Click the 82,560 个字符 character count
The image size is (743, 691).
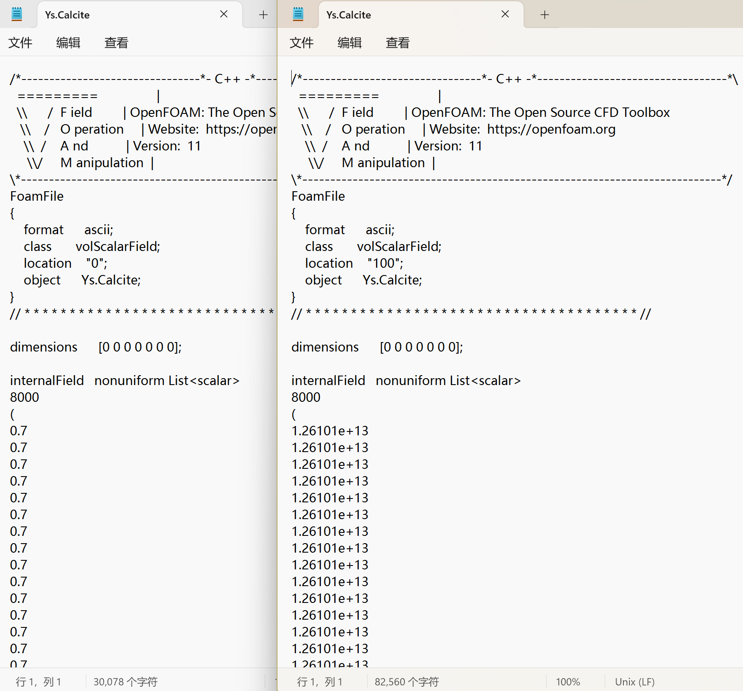pos(407,682)
